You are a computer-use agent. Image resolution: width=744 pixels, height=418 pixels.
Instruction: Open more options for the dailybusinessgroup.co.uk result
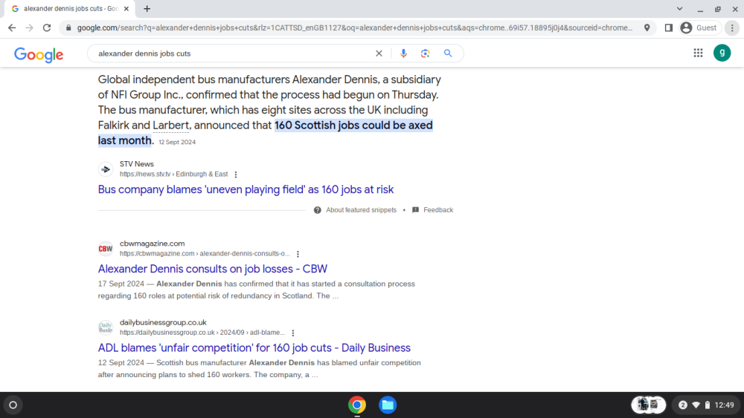[x=293, y=333]
